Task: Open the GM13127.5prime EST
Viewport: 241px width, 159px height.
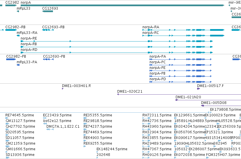Action: pyautogui.click(x=7, y=124)
